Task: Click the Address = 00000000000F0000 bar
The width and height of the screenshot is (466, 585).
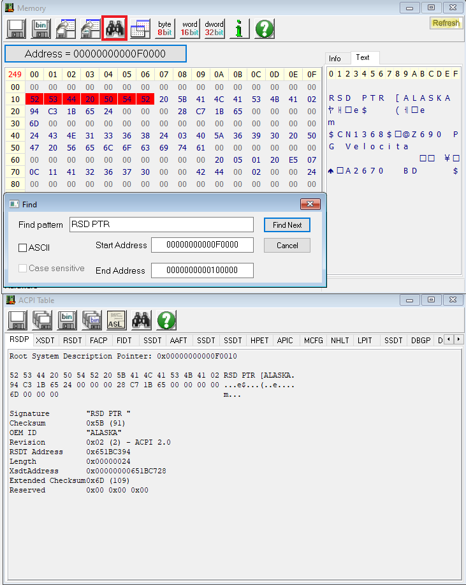Action: point(96,54)
